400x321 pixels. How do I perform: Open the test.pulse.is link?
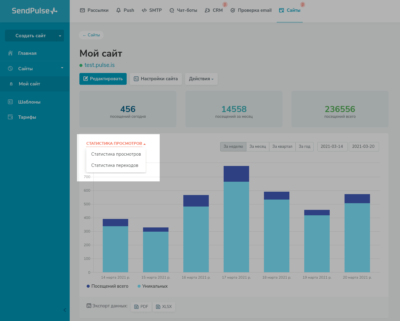pyautogui.click(x=99, y=65)
